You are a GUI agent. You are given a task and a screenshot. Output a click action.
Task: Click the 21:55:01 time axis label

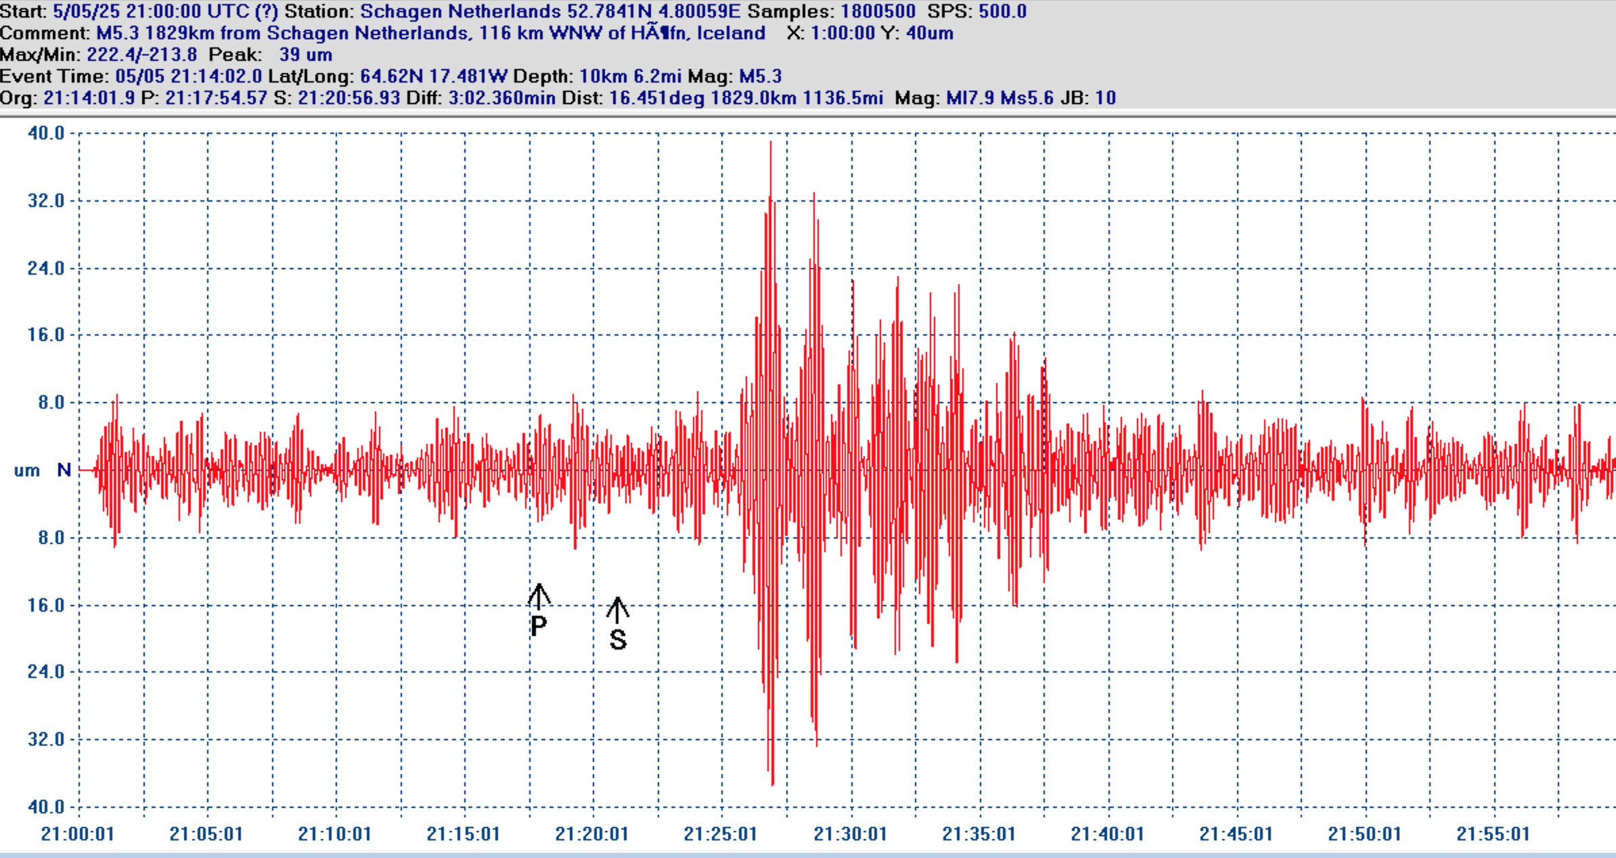coord(1493,834)
